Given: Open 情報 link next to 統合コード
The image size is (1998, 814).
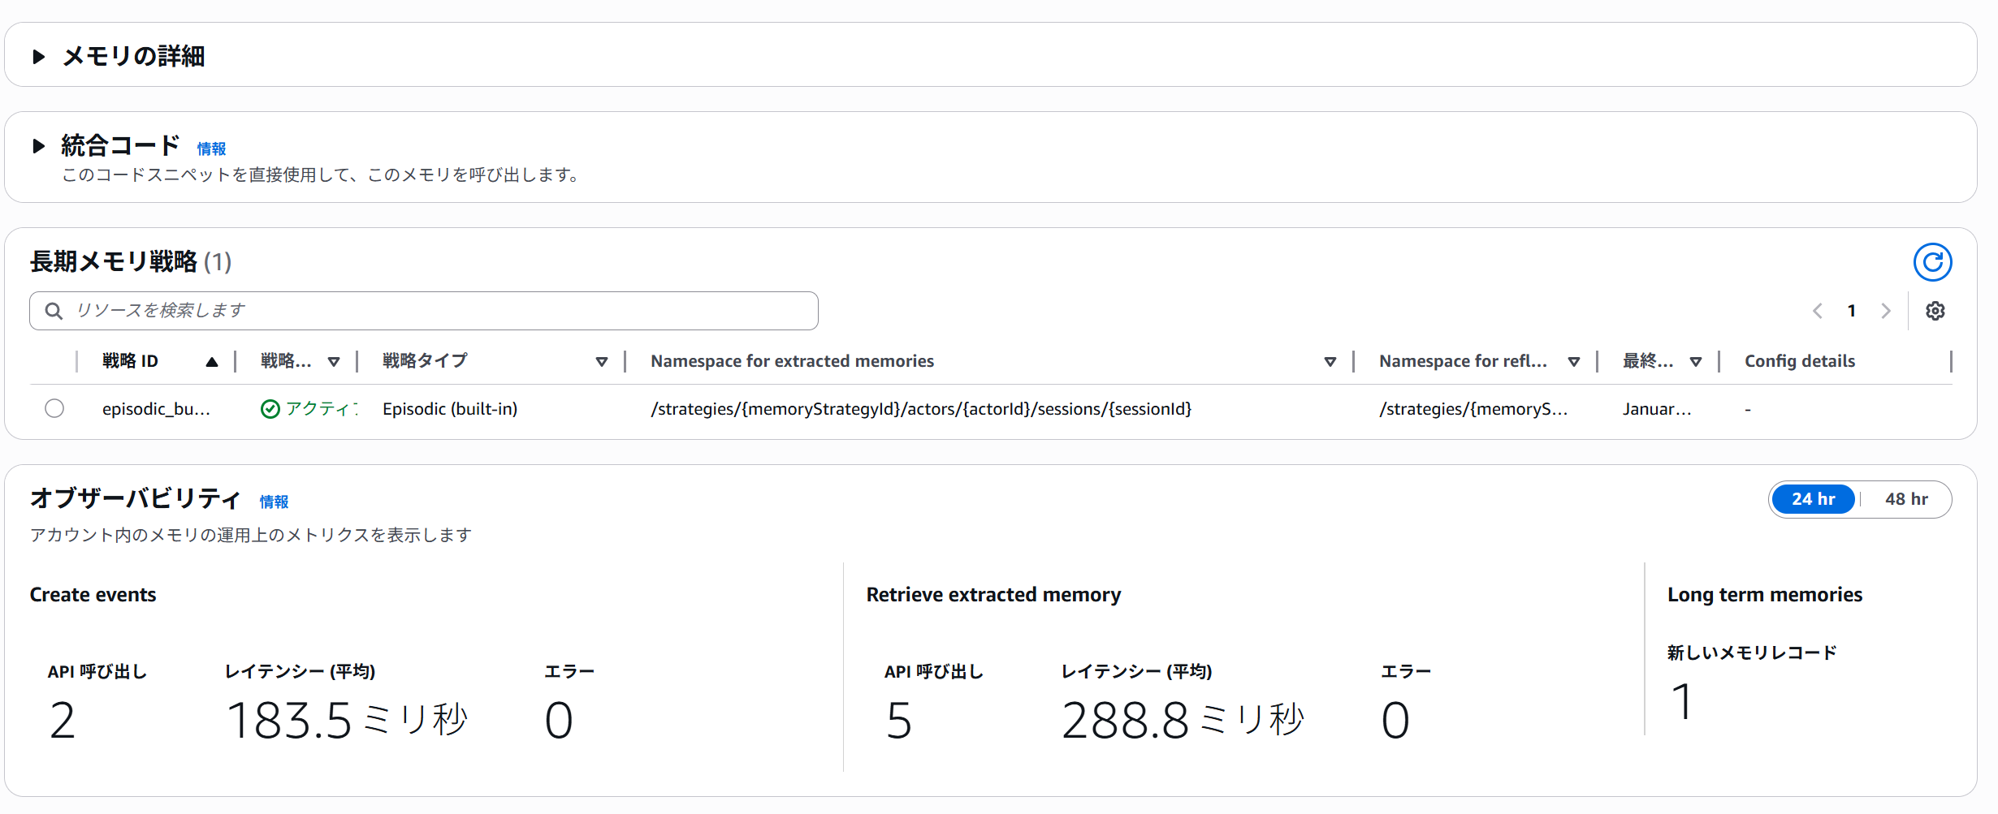Looking at the screenshot, I should click(211, 149).
